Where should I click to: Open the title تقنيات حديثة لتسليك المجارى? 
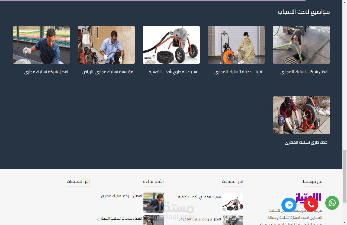click(239, 72)
